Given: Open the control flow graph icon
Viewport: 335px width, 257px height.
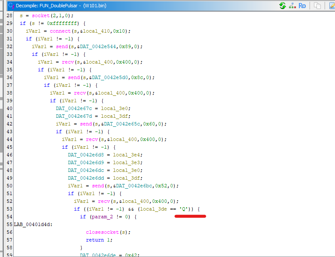Looking at the screenshot, I should click(292, 6).
